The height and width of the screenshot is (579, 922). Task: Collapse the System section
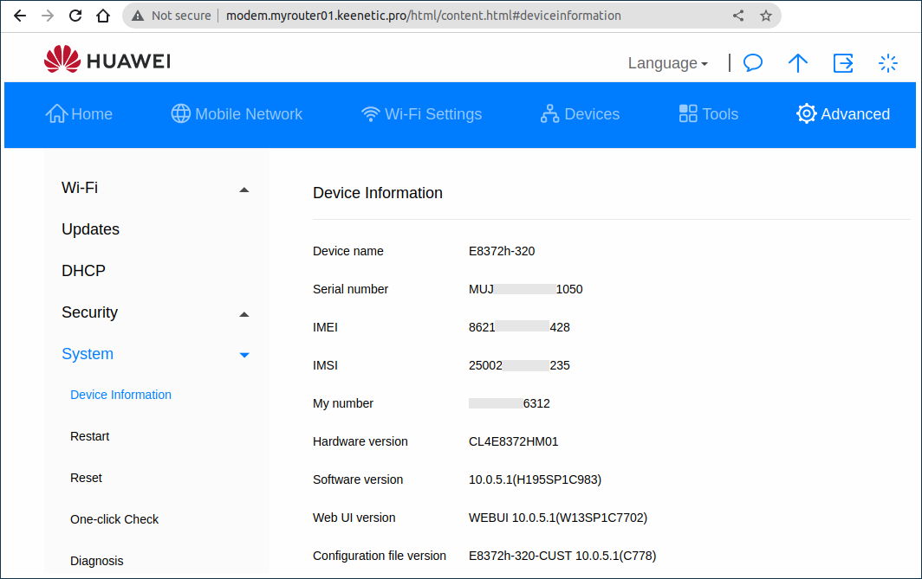tap(243, 354)
